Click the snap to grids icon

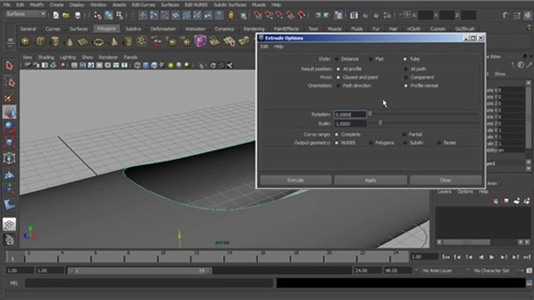257,15
